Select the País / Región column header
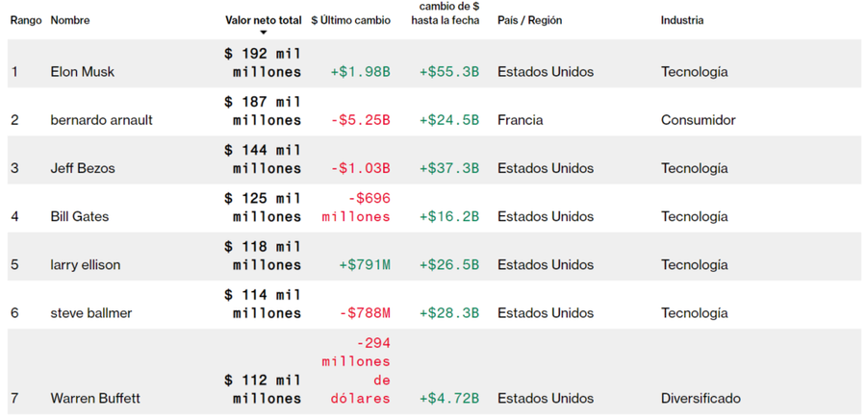 [x=529, y=20]
